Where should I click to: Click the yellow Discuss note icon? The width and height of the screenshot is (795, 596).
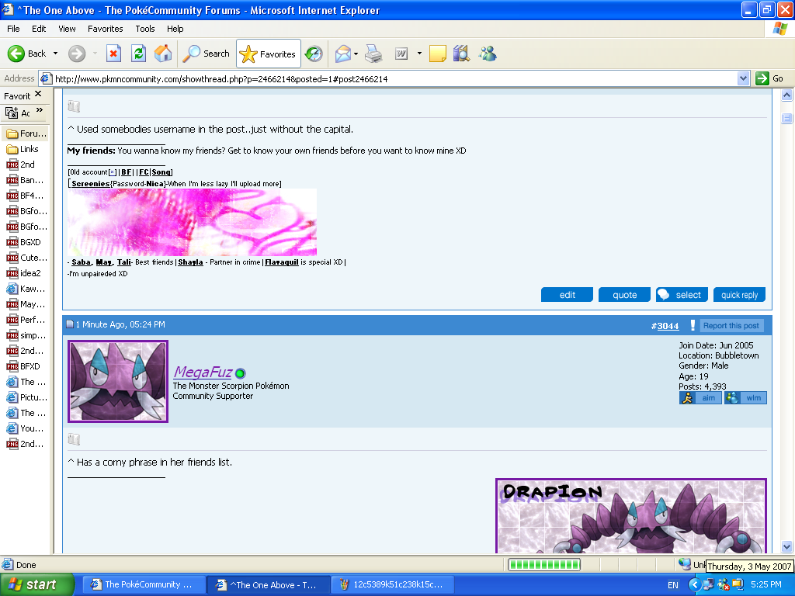(438, 54)
